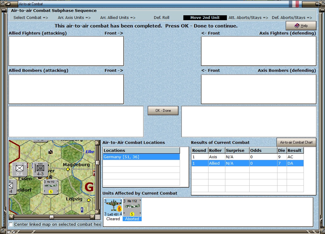
Task: Click the DA result cell
Action: click(x=295, y=163)
